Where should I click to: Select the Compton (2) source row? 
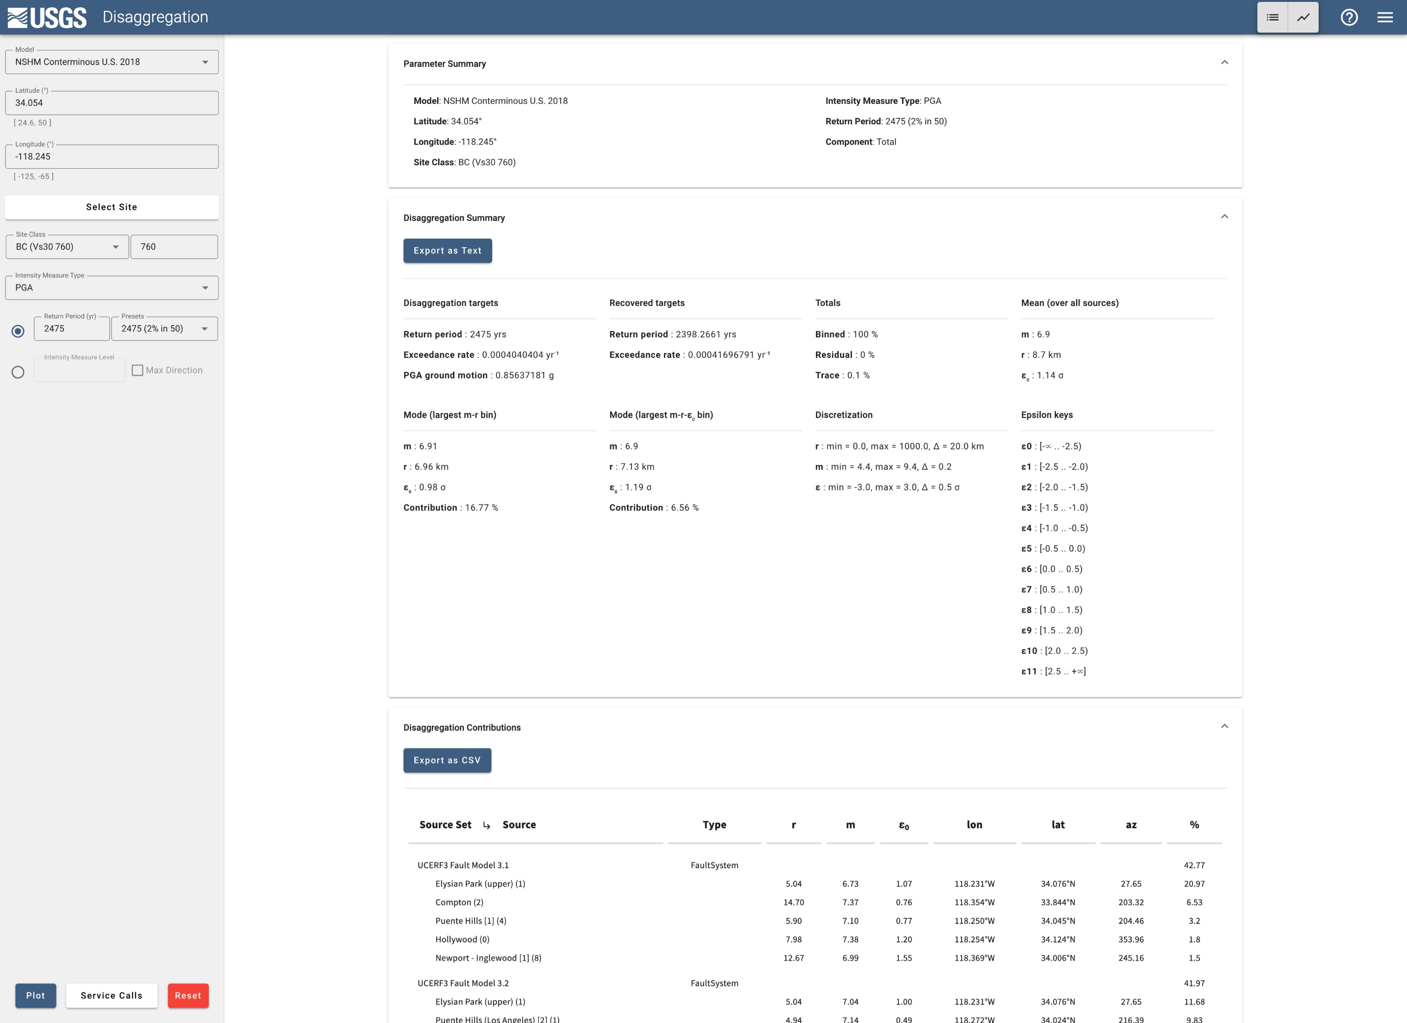pos(815,903)
